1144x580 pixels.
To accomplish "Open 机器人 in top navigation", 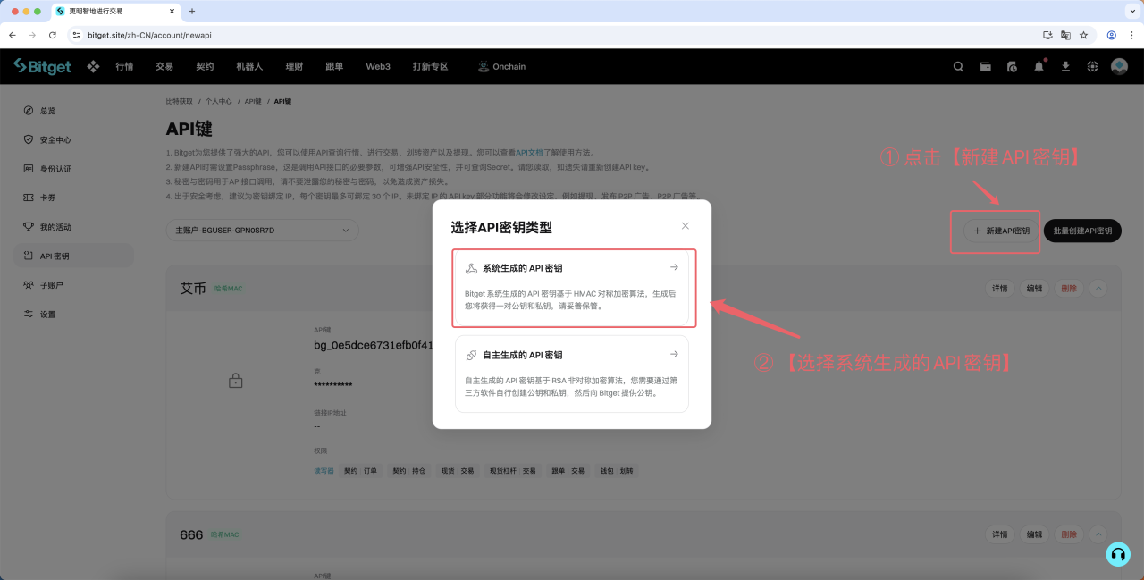I will pos(249,66).
